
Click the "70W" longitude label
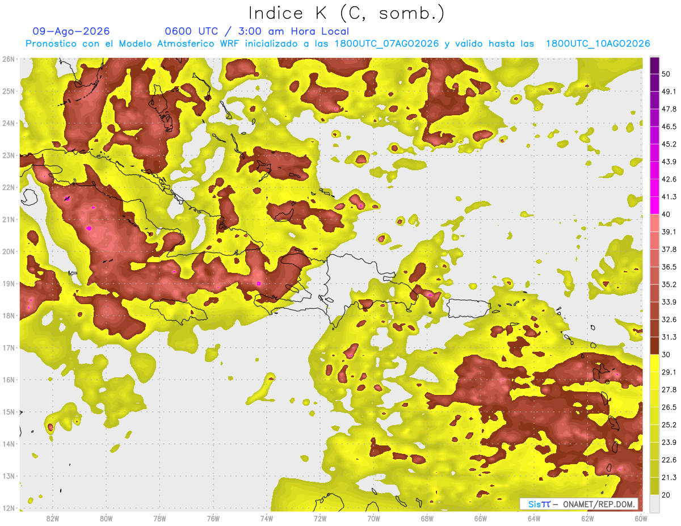[x=373, y=518]
